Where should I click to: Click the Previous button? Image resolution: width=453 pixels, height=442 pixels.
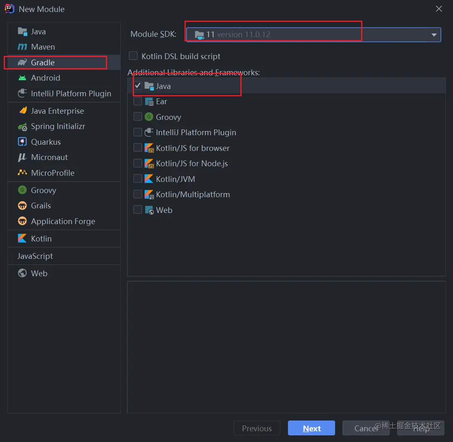click(257, 428)
